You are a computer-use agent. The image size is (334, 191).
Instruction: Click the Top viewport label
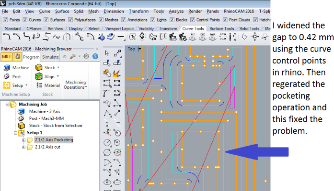click(x=131, y=49)
